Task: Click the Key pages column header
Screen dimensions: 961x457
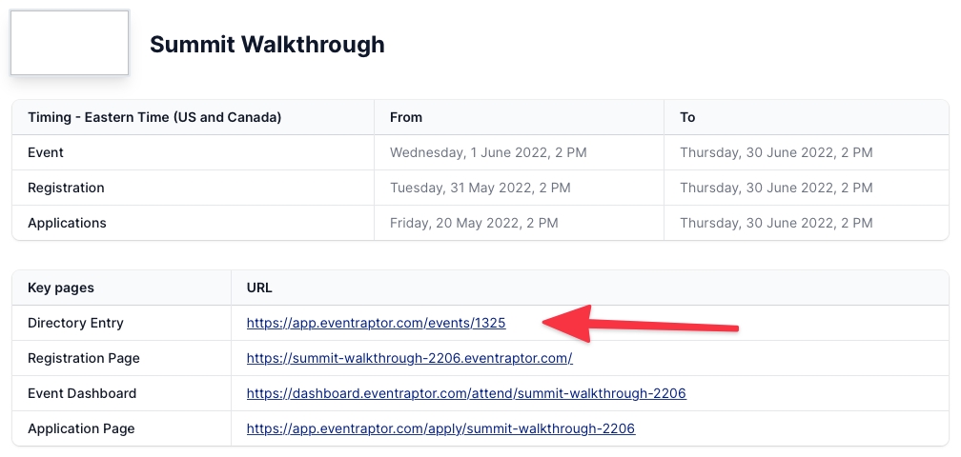Action: click(61, 288)
